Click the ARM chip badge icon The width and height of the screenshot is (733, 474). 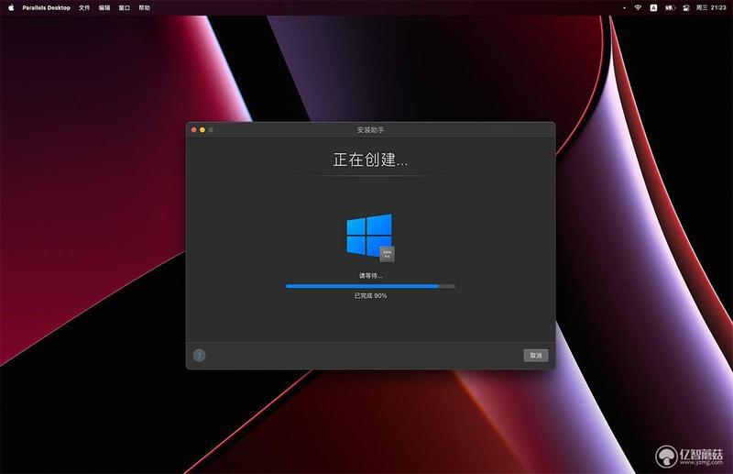[x=387, y=254]
